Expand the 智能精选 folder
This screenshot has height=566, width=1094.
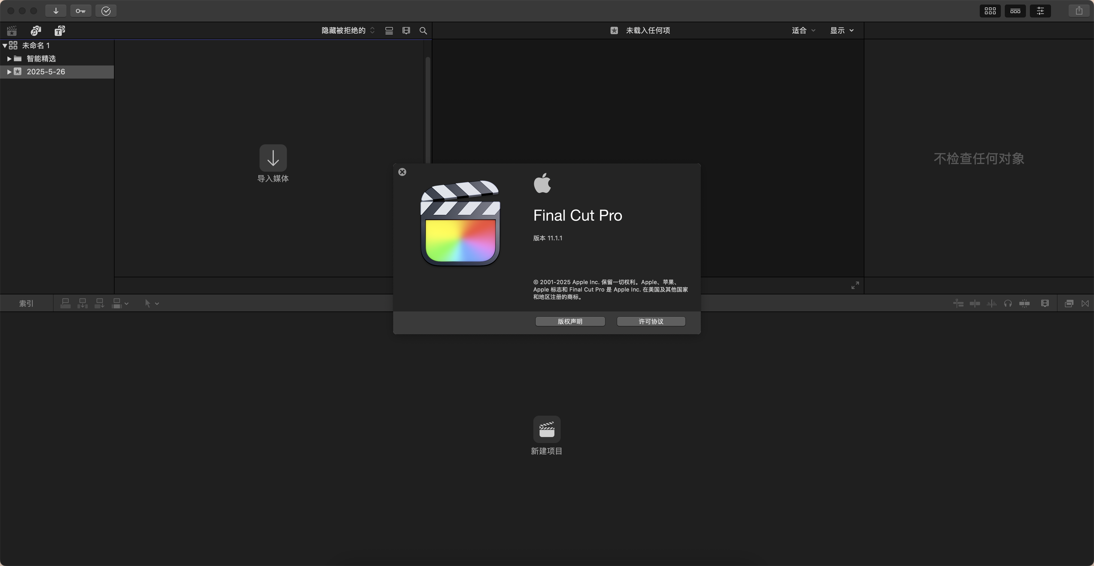click(x=9, y=59)
